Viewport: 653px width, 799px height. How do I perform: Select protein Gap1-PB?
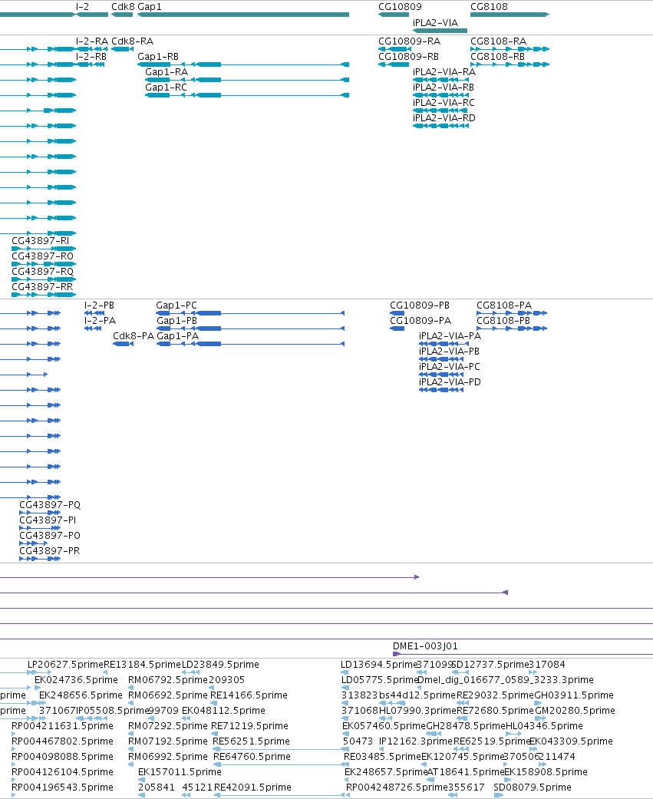click(x=251, y=329)
